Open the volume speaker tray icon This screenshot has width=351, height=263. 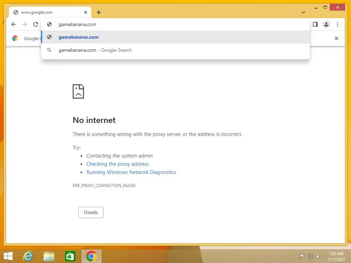tap(318, 256)
